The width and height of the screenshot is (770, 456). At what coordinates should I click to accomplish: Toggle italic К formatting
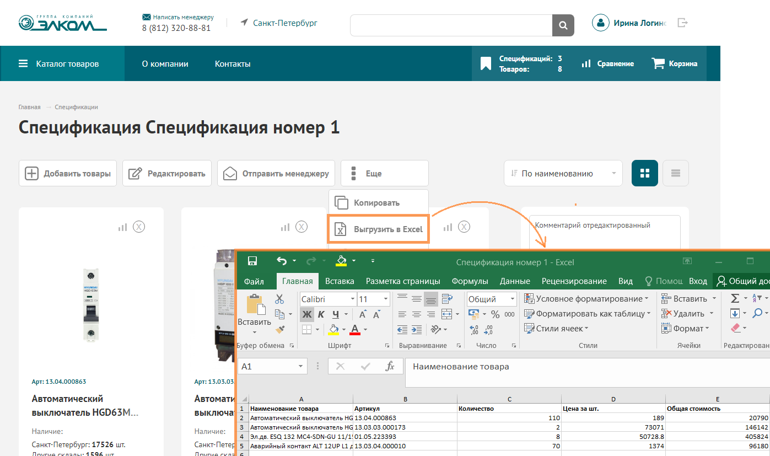(x=321, y=314)
